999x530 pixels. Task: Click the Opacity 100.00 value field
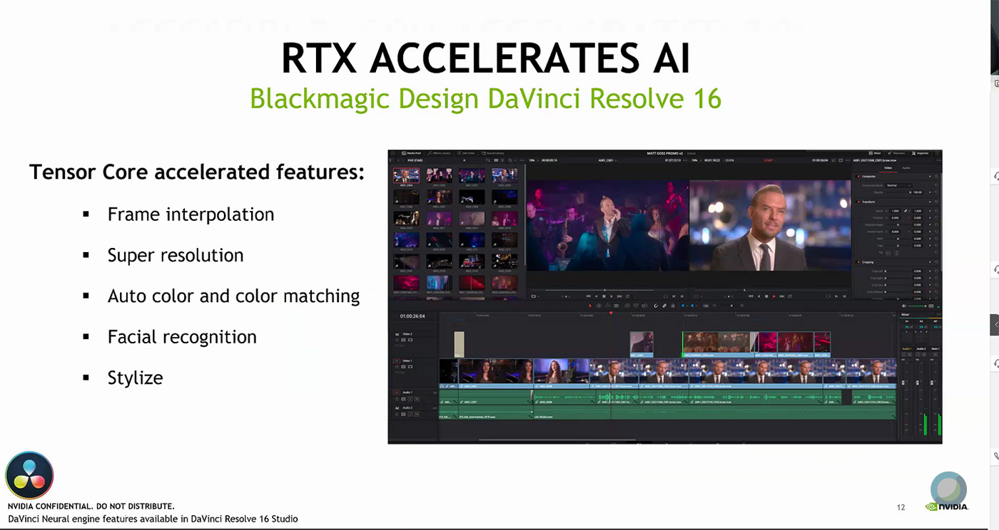[x=918, y=192]
